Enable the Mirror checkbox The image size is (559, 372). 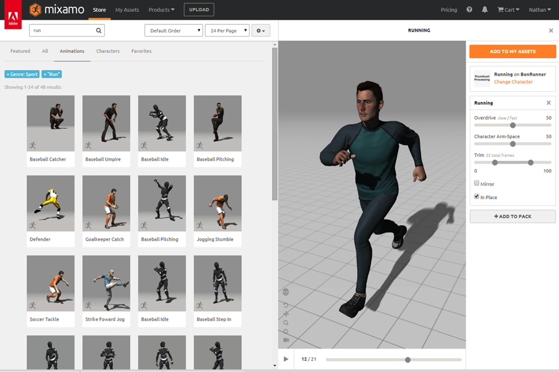pyautogui.click(x=477, y=184)
